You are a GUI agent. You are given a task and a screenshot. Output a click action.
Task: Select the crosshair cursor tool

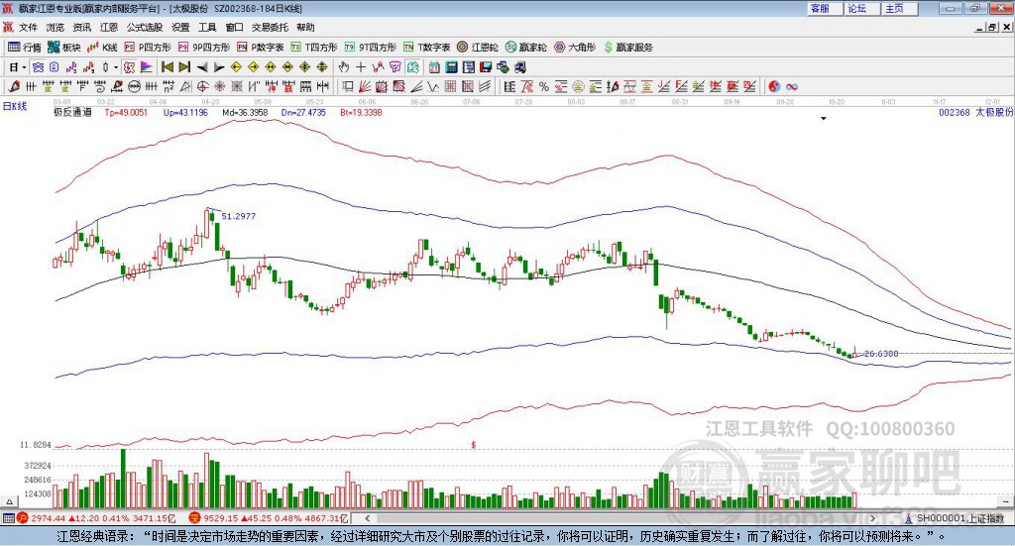[x=361, y=67]
